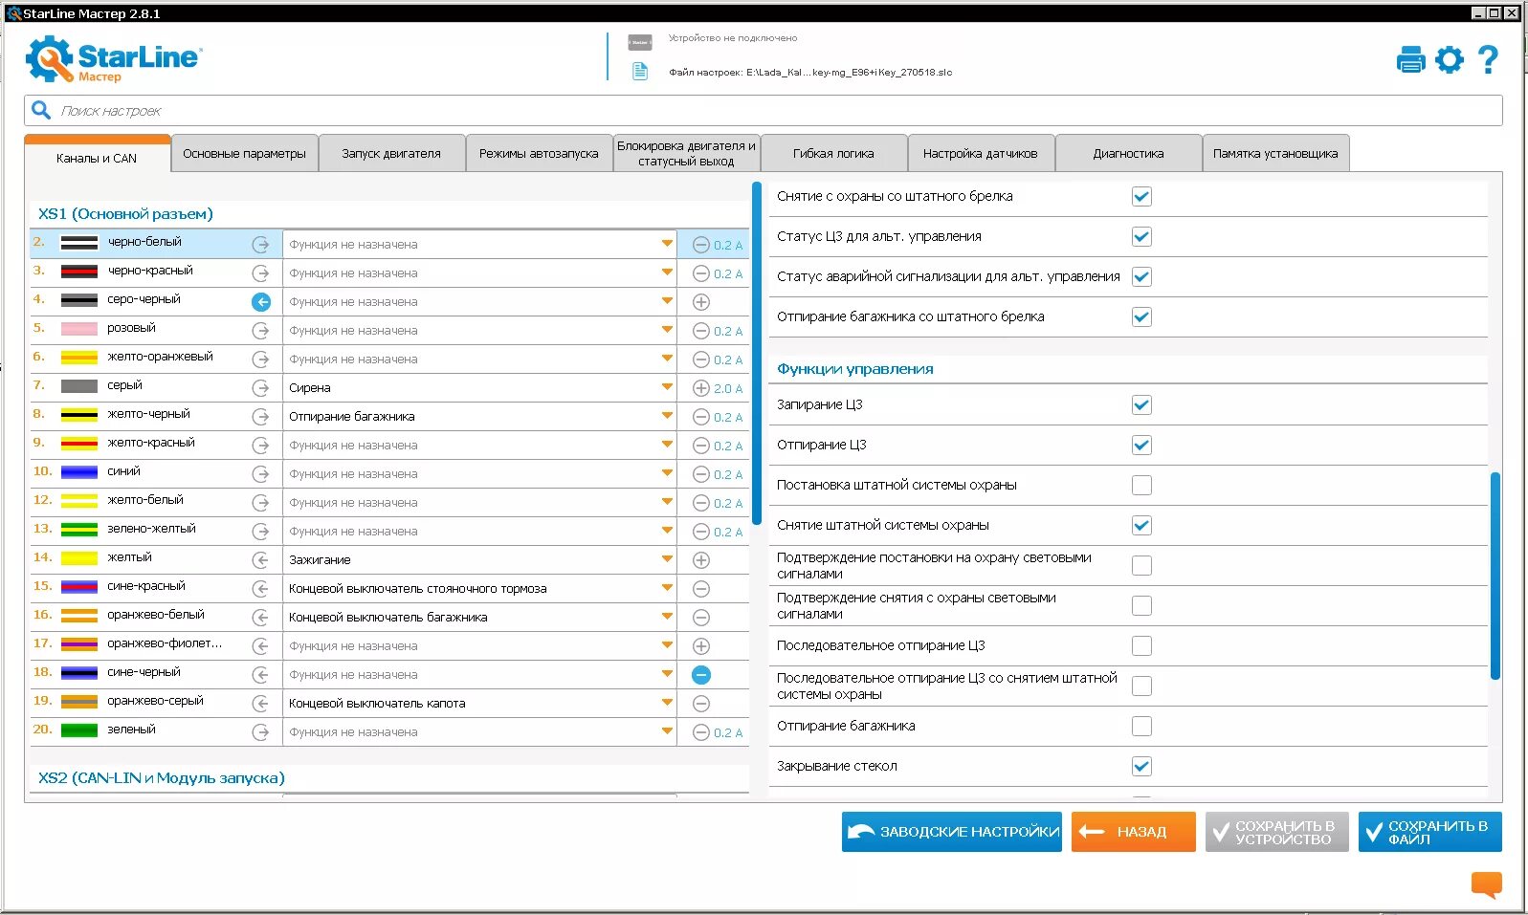Viewport: 1528px width, 915px height.
Task: Open function dropdown for розовый wire
Action: click(x=480, y=331)
